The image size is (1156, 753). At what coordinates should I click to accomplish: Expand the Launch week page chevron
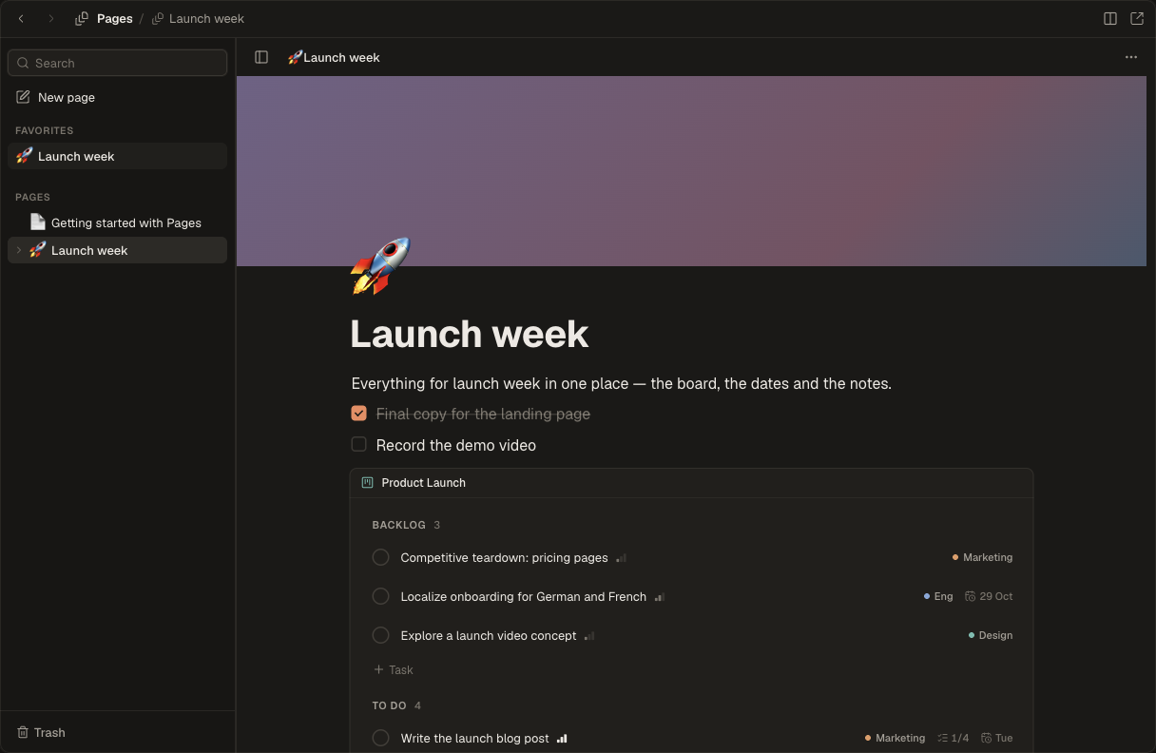[19, 250]
